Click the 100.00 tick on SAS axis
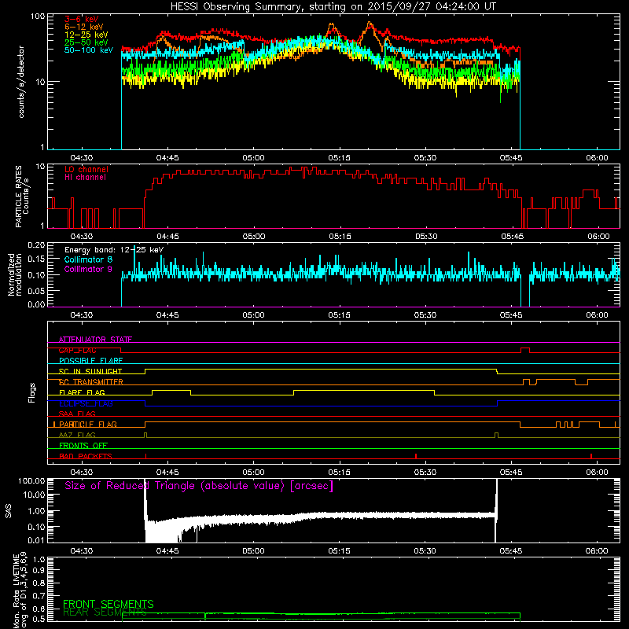This screenshot has height=629, width=629. pos(31,480)
